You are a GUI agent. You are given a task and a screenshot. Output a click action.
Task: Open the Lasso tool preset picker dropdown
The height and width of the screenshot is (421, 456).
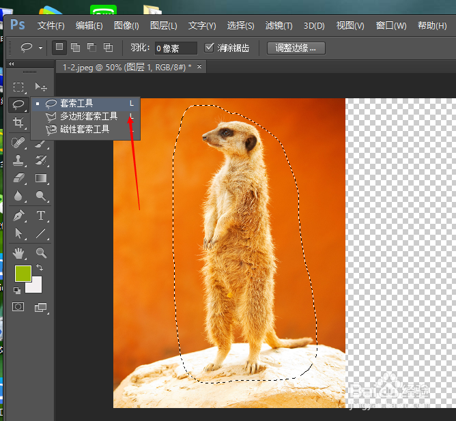(x=41, y=48)
